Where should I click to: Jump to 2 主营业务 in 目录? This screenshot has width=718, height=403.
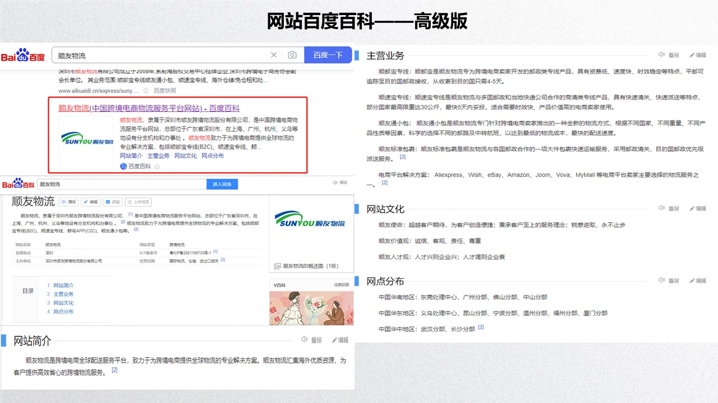[x=60, y=294]
